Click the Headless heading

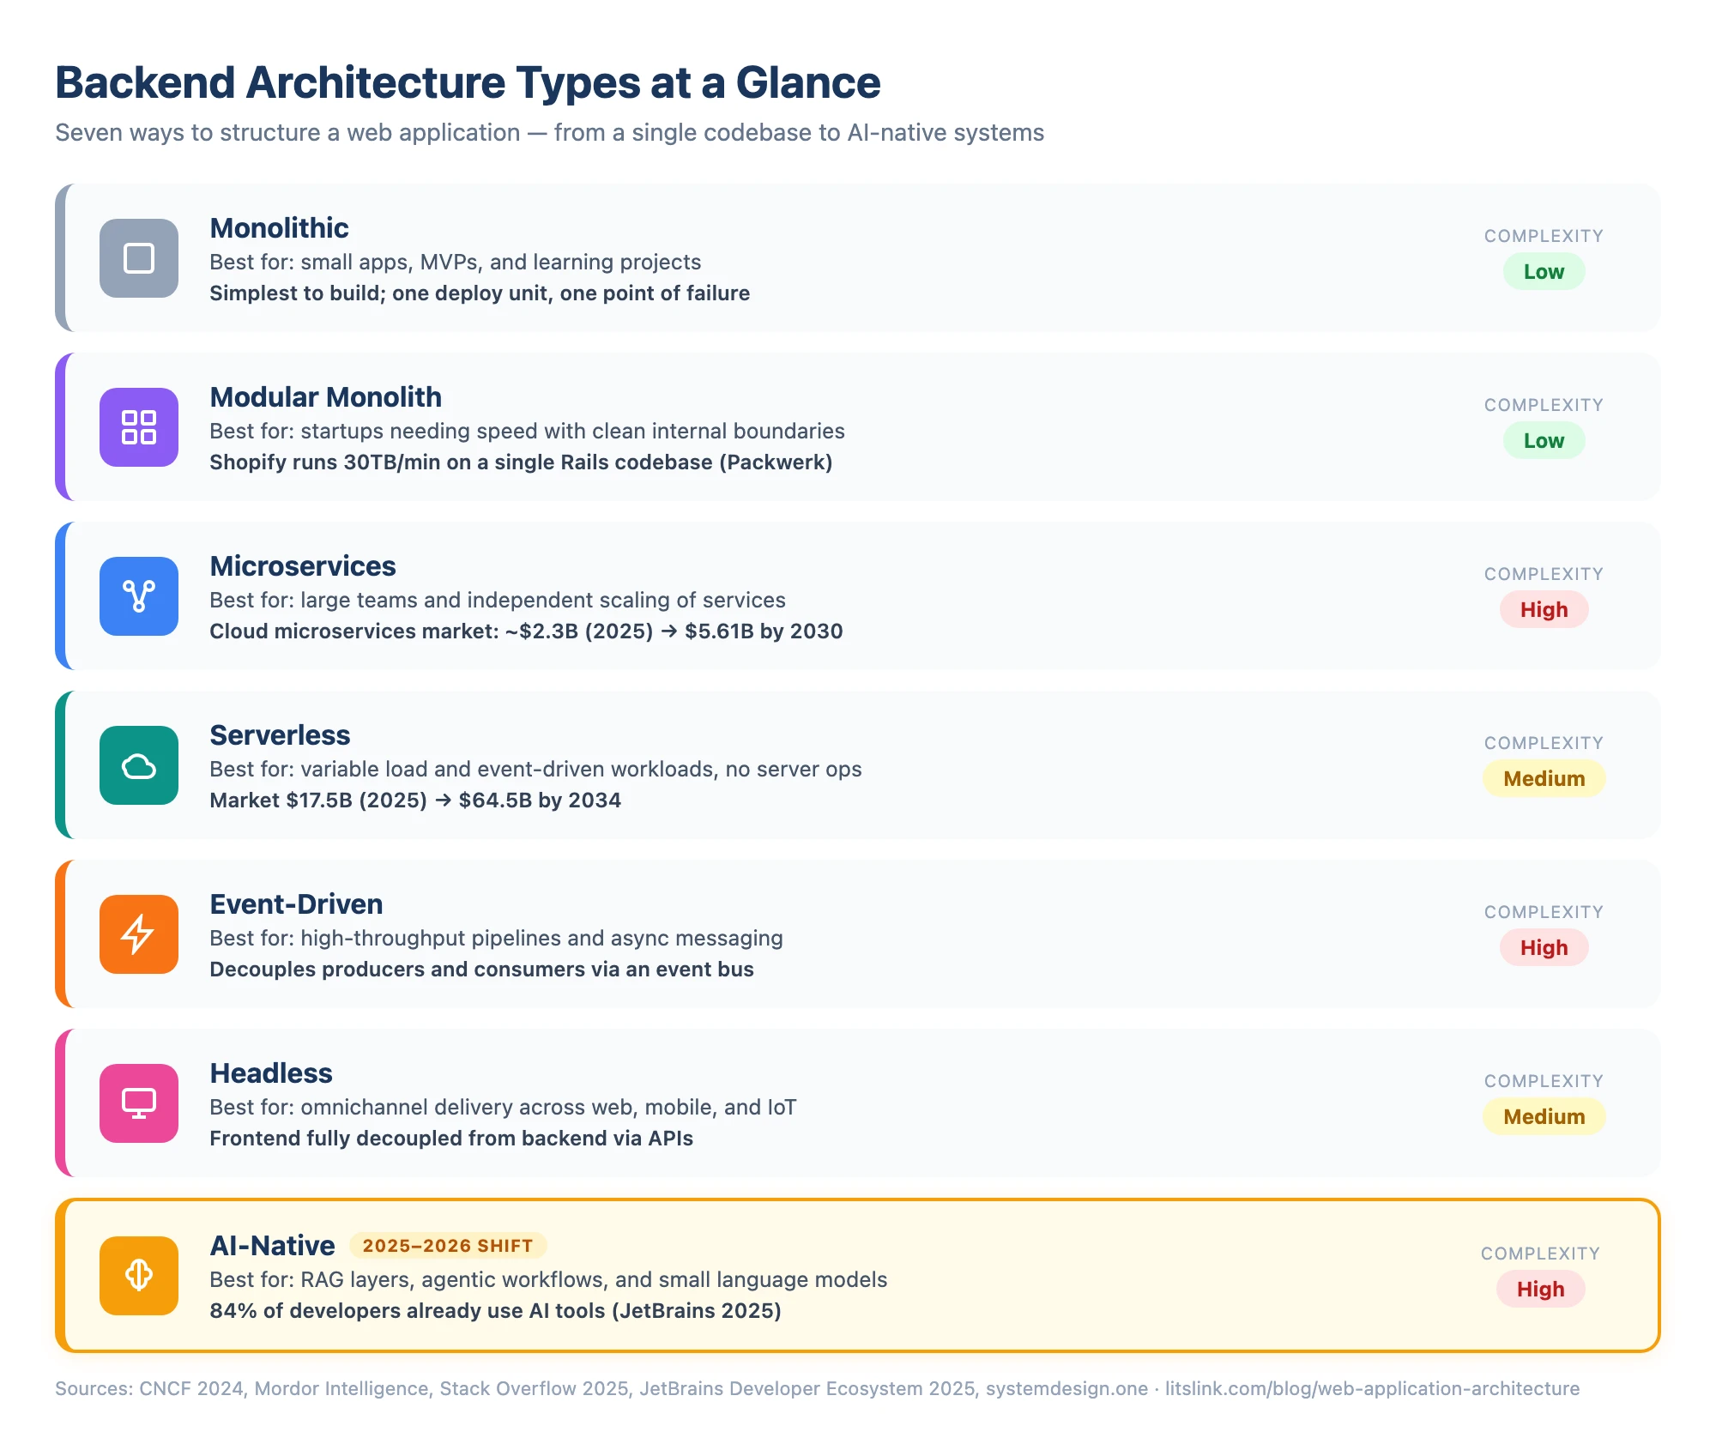tap(271, 1073)
